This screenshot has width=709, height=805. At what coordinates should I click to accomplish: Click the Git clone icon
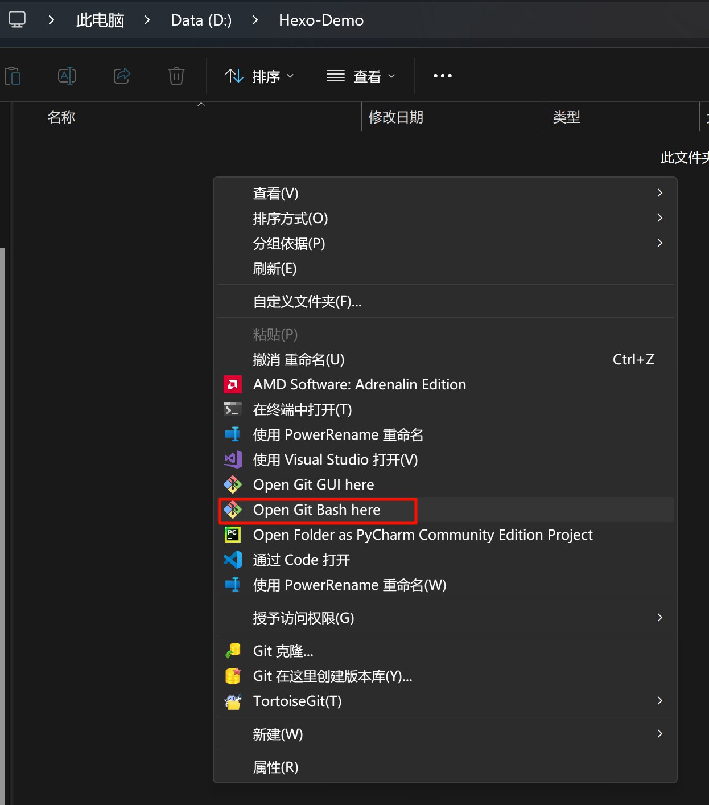(232, 651)
